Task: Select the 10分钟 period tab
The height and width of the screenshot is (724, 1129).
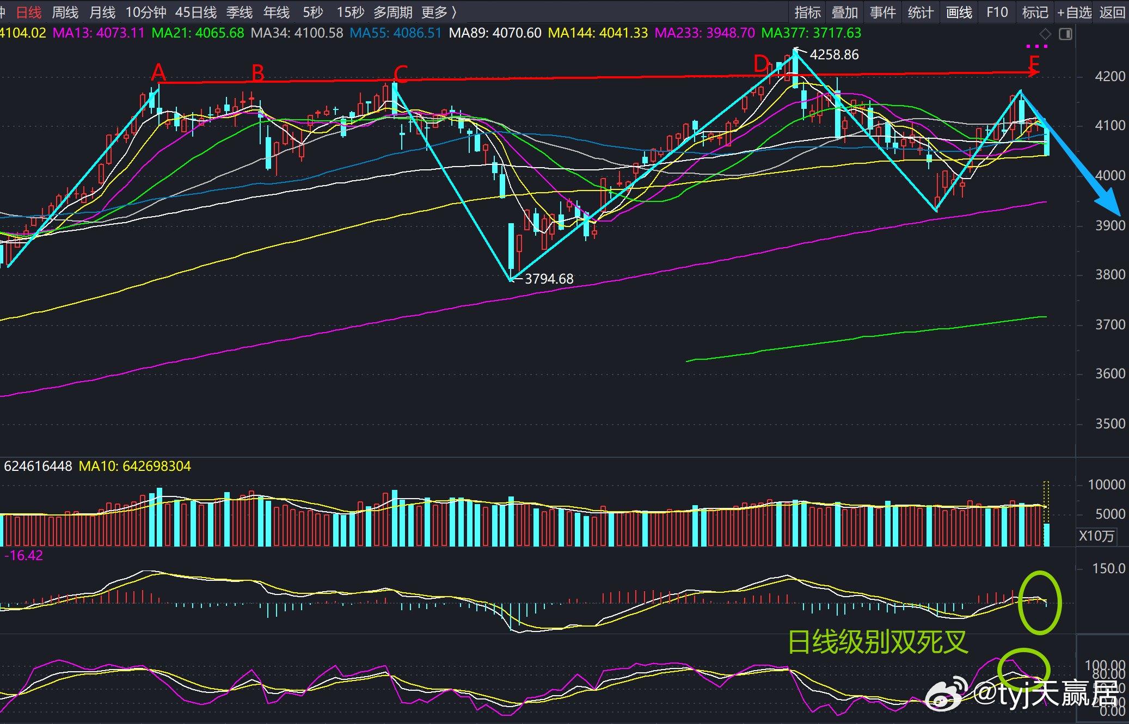Action: point(146,13)
